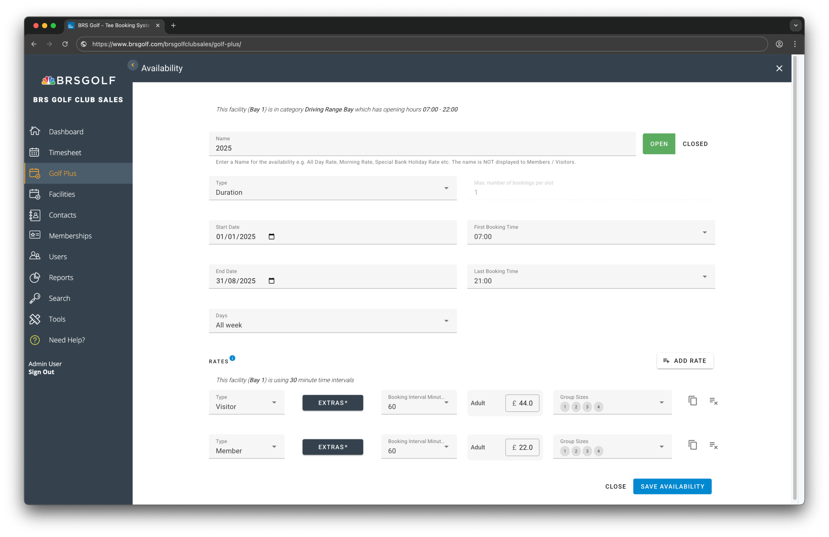
Task: Go to Reports in the sidebar
Action: [x=61, y=277]
